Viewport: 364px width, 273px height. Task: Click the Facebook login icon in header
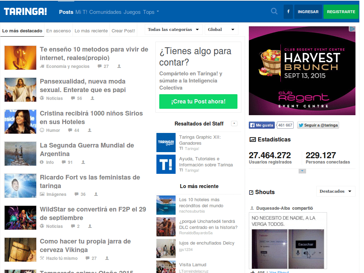coord(288,12)
